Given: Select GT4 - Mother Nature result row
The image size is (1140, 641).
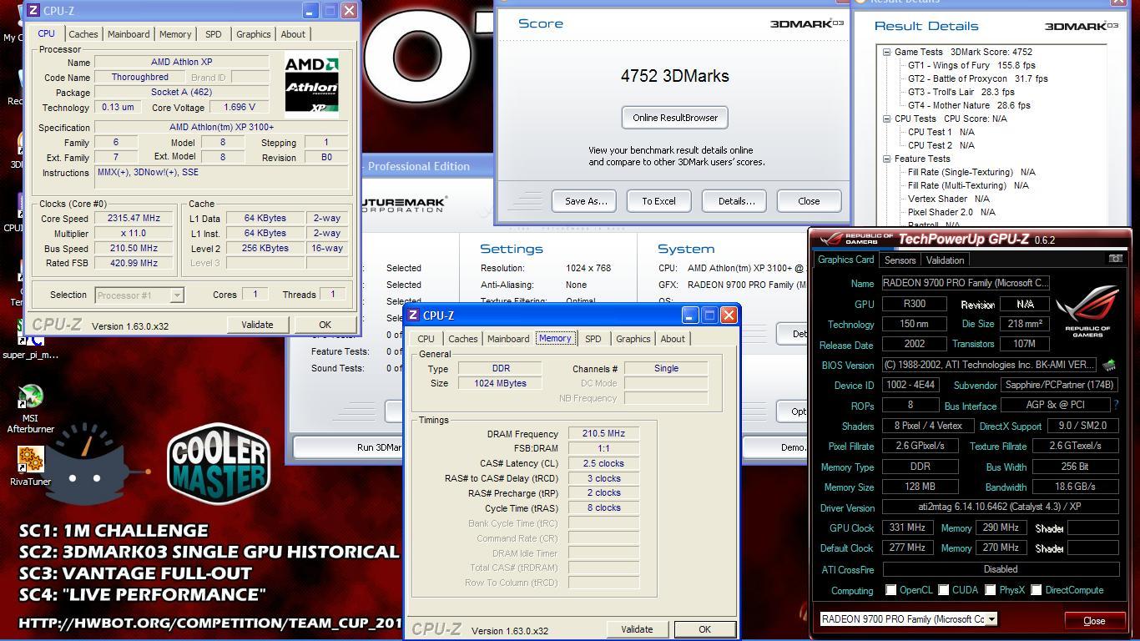Looking at the screenshot, I should click(969, 105).
